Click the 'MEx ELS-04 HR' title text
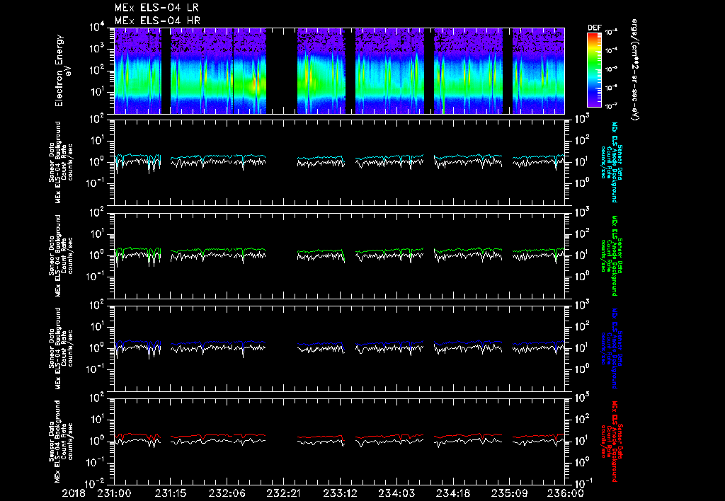Screen dimensions: 725x501 [x=157, y=21]
